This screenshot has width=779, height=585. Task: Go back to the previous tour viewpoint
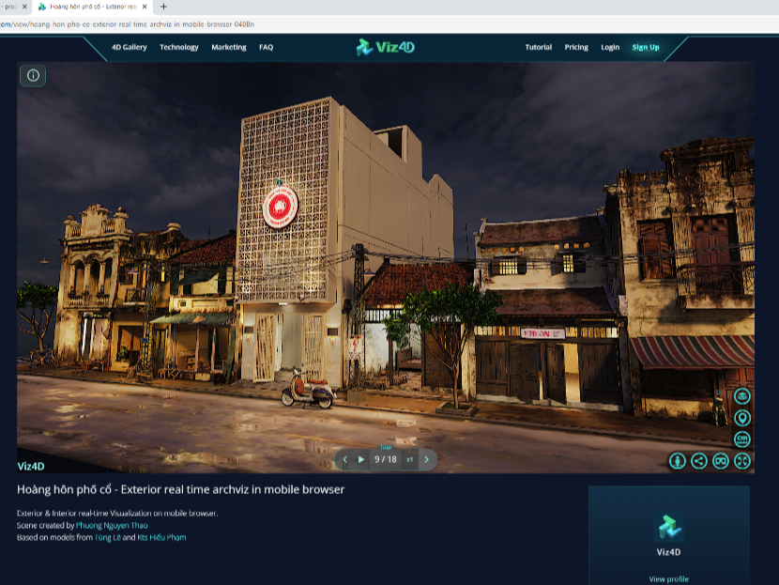tap(344, 460)
